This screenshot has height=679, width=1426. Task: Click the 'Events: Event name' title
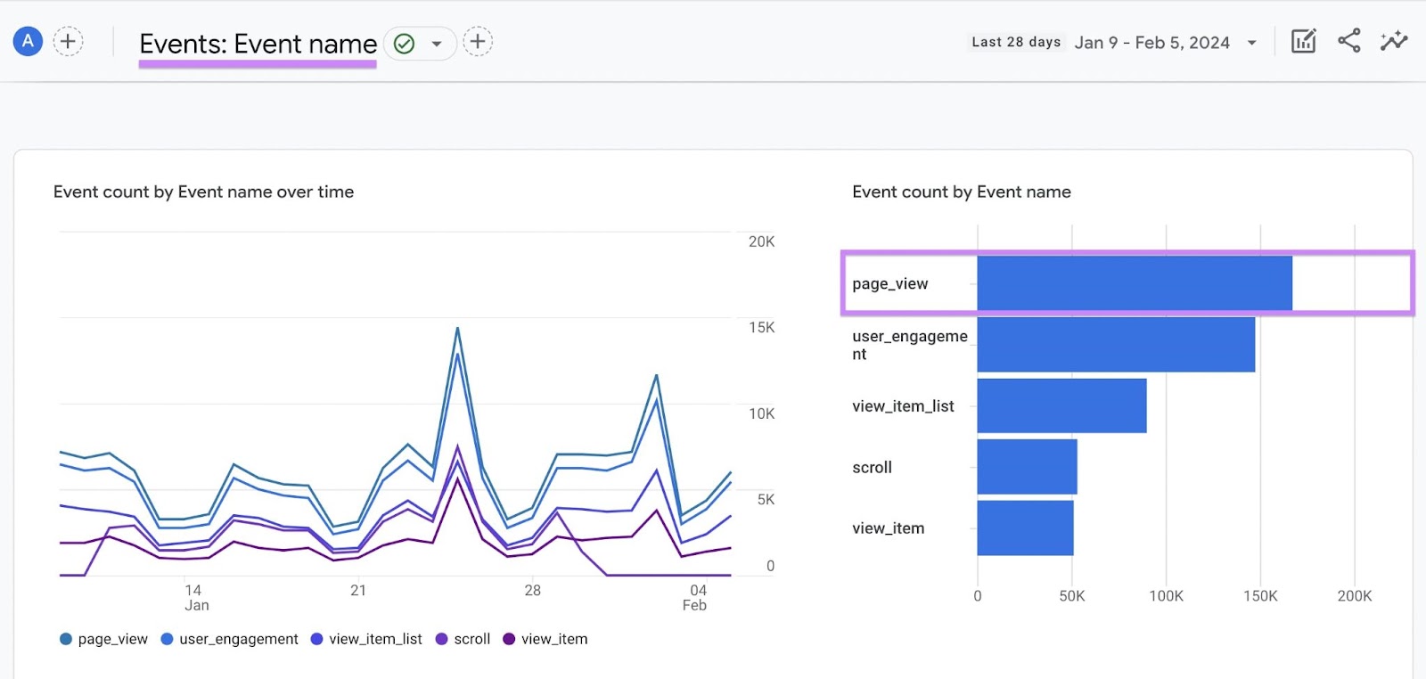coord(258,44)
